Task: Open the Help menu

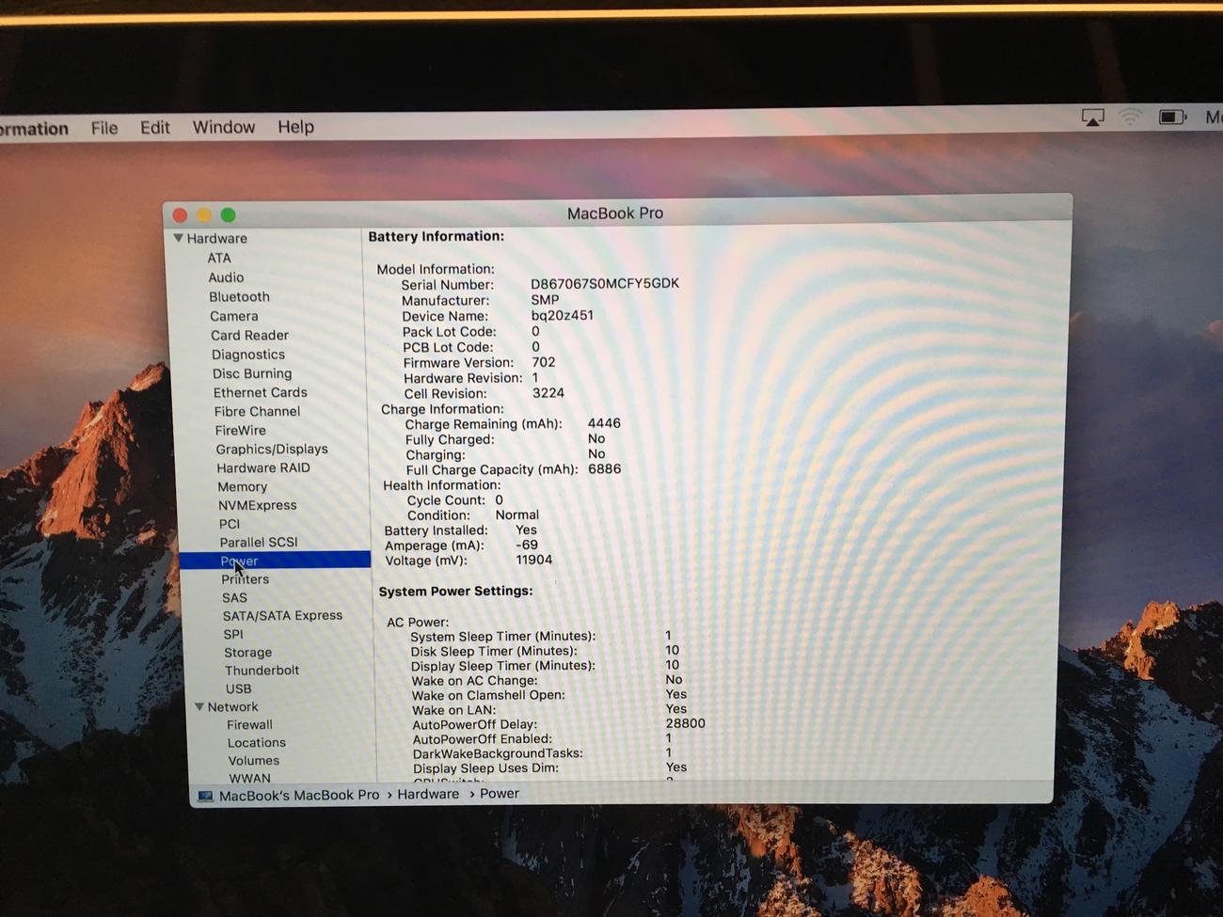Action: (295, 127)
